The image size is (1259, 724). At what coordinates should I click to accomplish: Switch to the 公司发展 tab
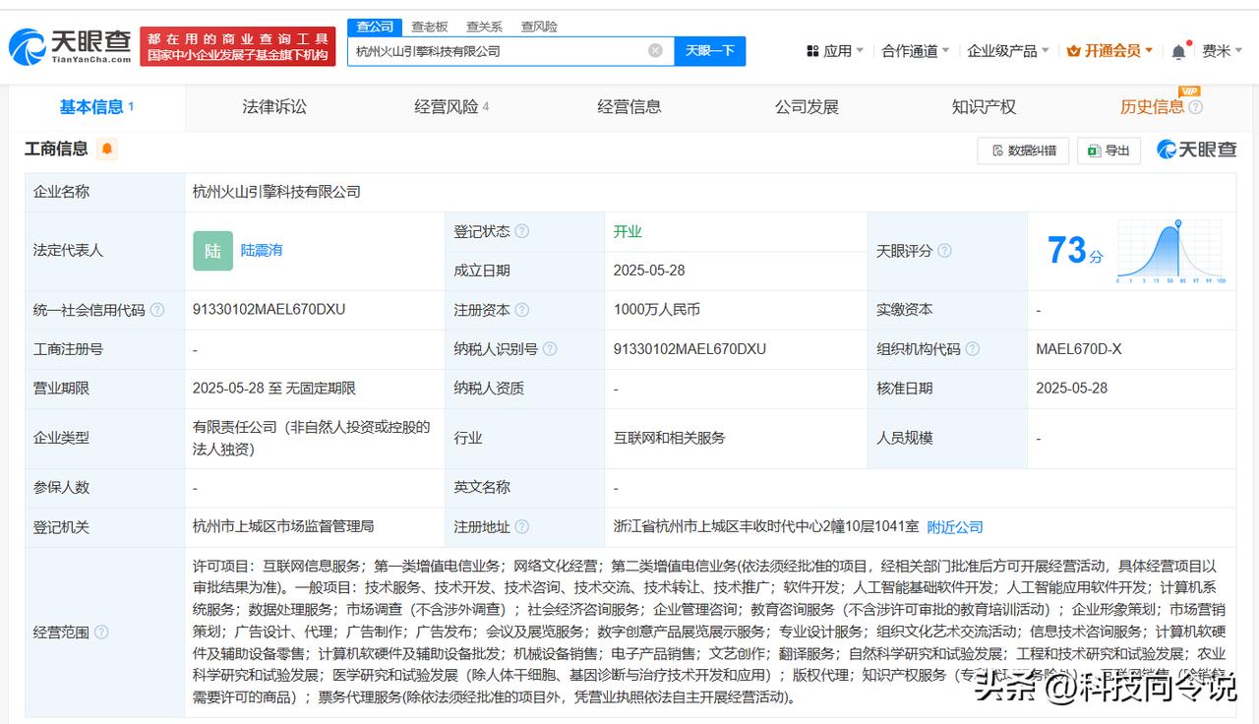tap(807, 107)
